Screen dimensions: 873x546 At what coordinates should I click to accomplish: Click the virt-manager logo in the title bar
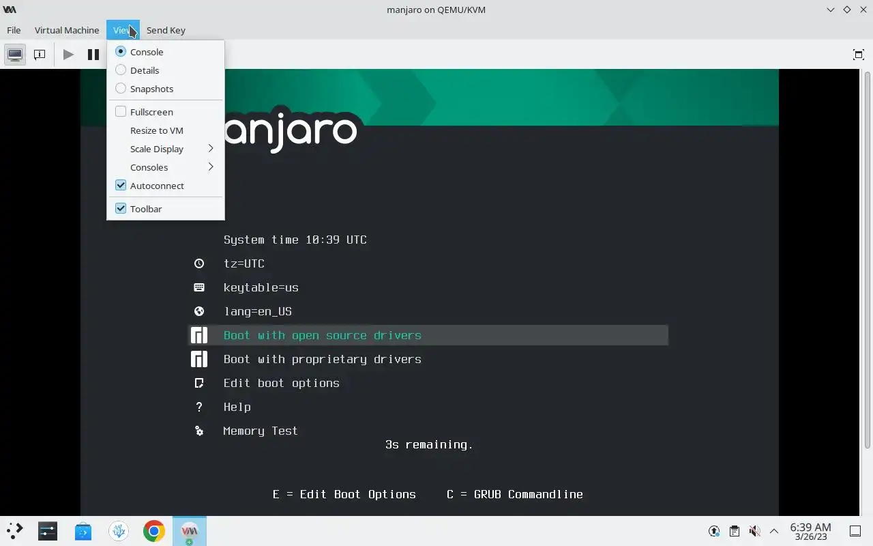tap(10, 10)
